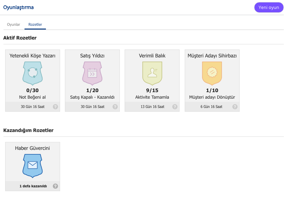The image size is (289, 198).
Task: Open help icon on Yetenekli Köşe Yazarı card
Action: point(55,107)
